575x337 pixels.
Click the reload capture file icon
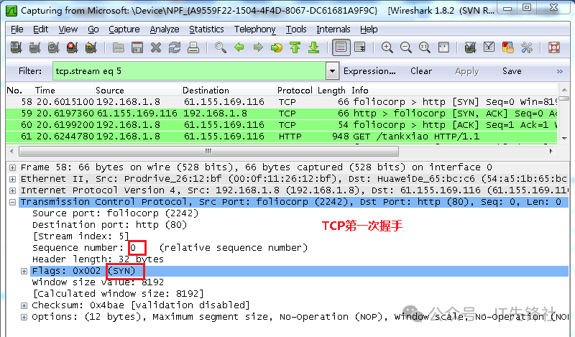(175, 47)
